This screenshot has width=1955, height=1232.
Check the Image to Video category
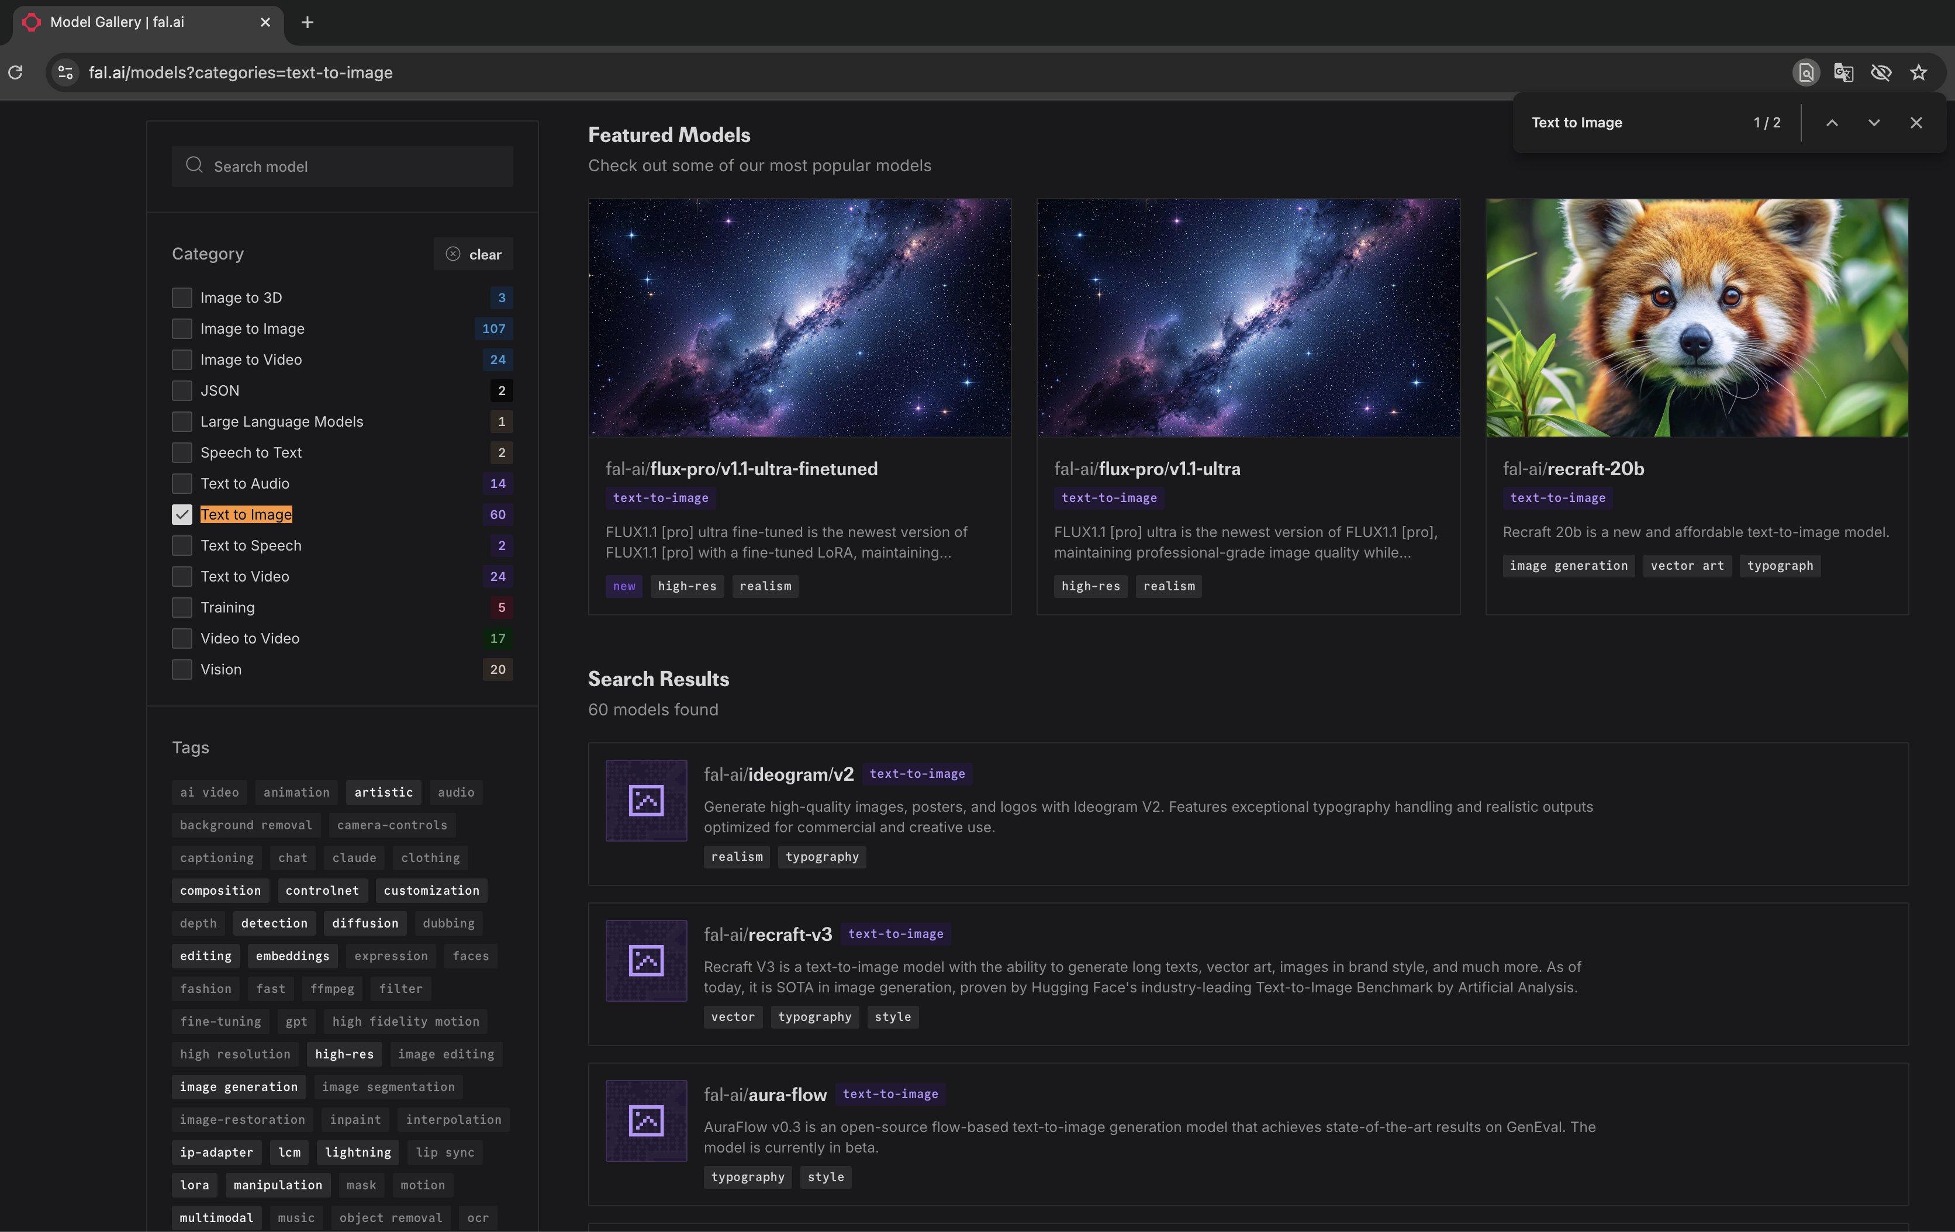pyautogui.click(x=182, y=359)
